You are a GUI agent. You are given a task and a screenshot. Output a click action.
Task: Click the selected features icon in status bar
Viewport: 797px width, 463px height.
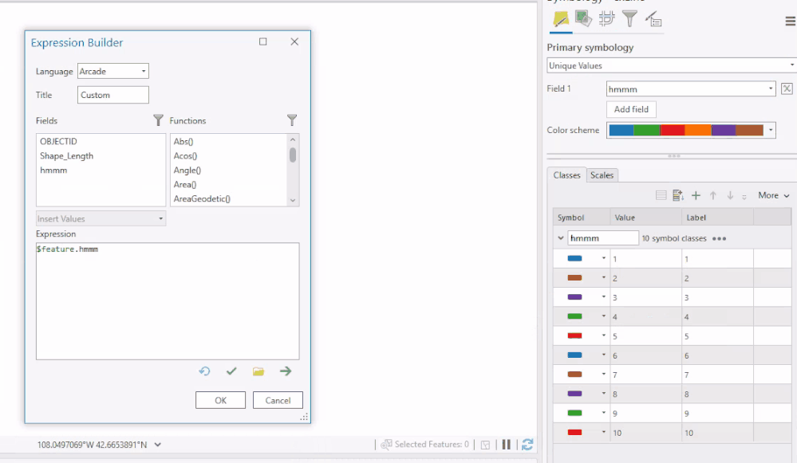[x=386, y=445]
